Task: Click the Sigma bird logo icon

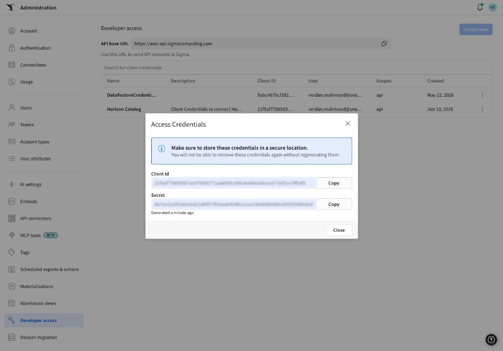Action: click(10, 7)
